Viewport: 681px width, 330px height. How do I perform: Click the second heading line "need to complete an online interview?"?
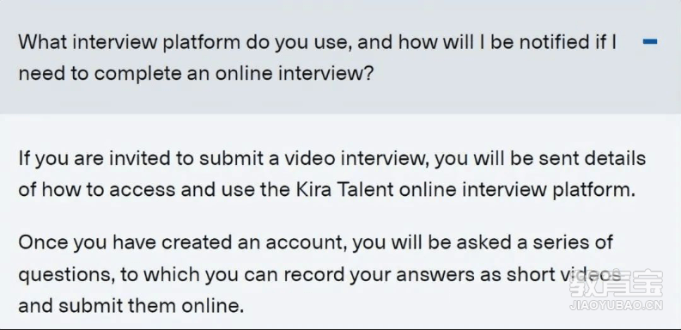point(196,73)
